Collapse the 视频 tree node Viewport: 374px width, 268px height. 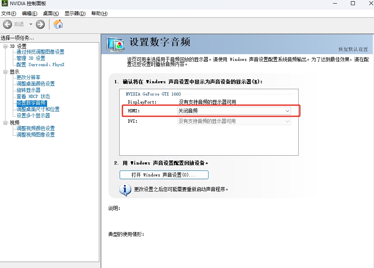[x=5, y=123]
